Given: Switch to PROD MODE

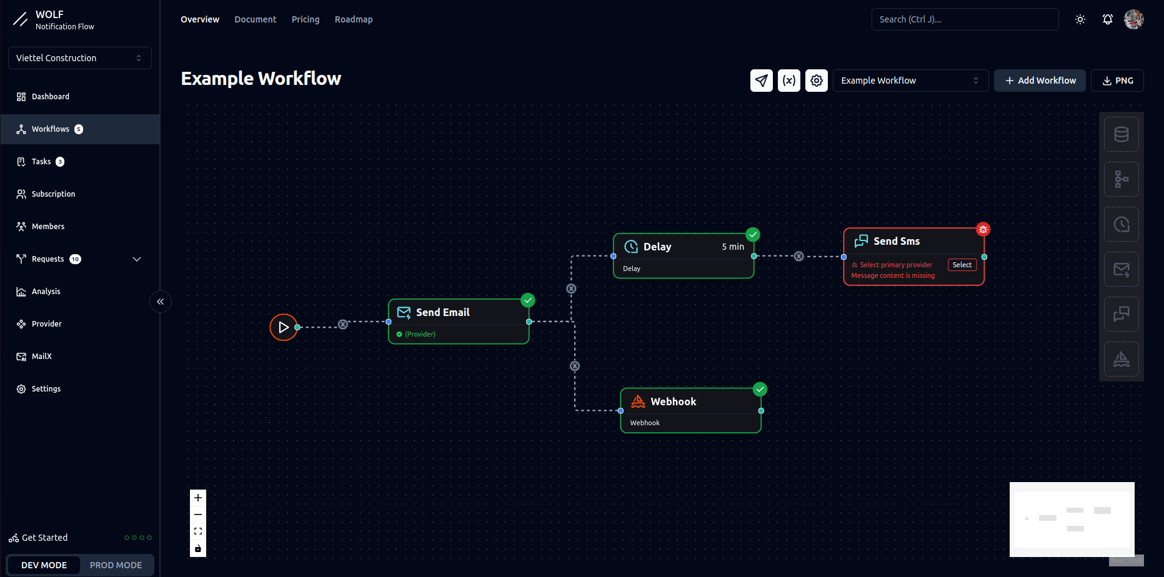Looking at the screenshot, I should pyautogui.click(x=116, y=565).
